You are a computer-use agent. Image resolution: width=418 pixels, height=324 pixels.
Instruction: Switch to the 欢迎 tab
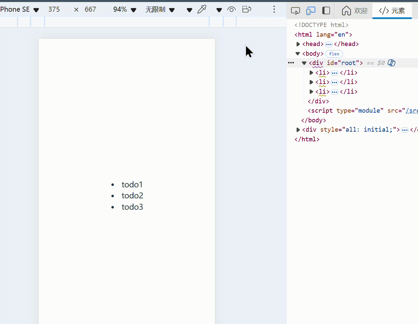click(x=360, y=10)
